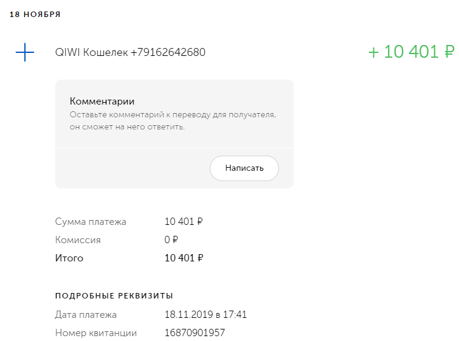Click the phone number +79162642680 in the title

point(168,52)
